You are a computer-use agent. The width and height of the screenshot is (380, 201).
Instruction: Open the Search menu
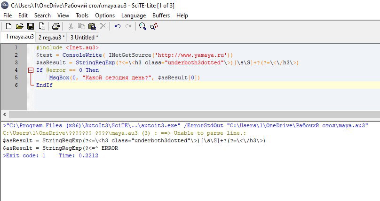tap(42, 15)
